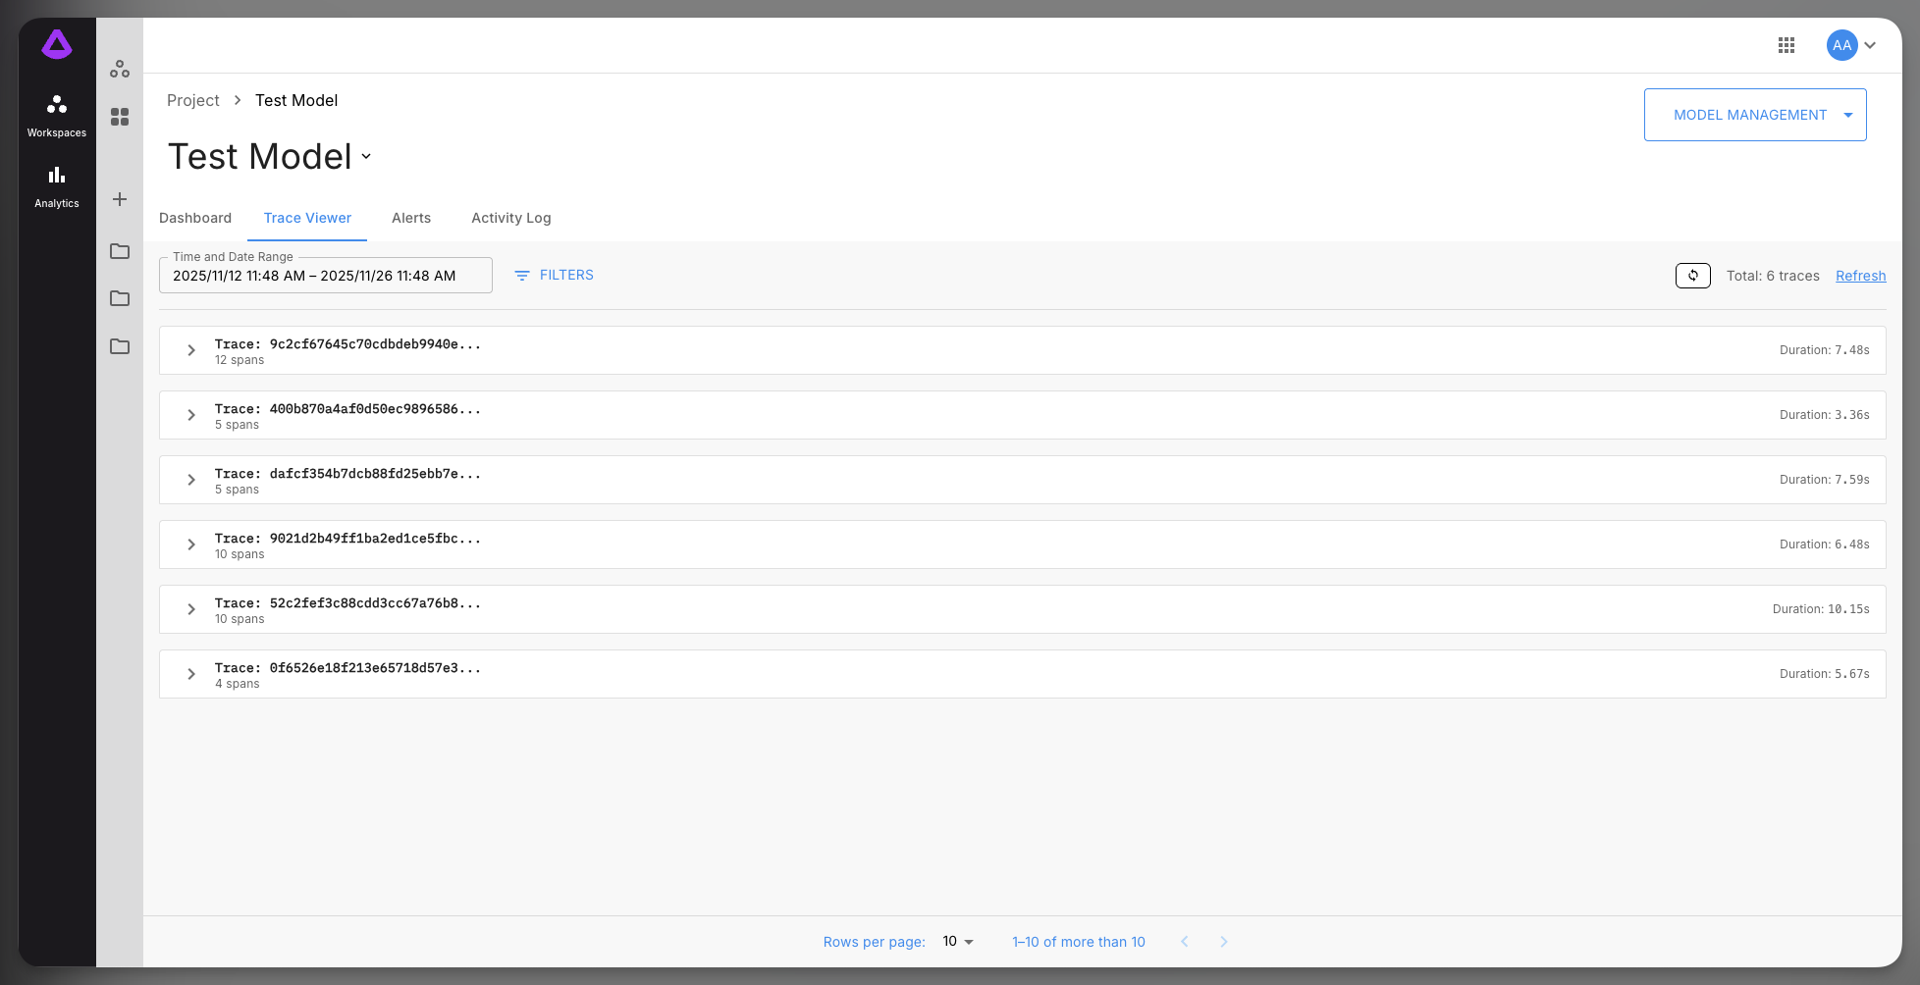The height and width of the screenshot is (985, 1920).
Task: Open the rows per page dropdown showing 10
Action: pos(958,942)
